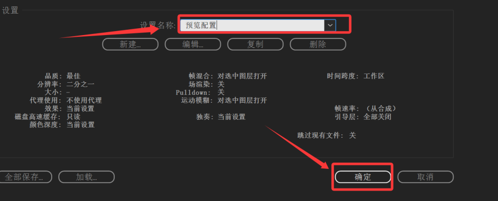This screenshot has height=201, width=498.
Task: Open the 设置名称 dropdown arrow
Action: click(330, 25)
